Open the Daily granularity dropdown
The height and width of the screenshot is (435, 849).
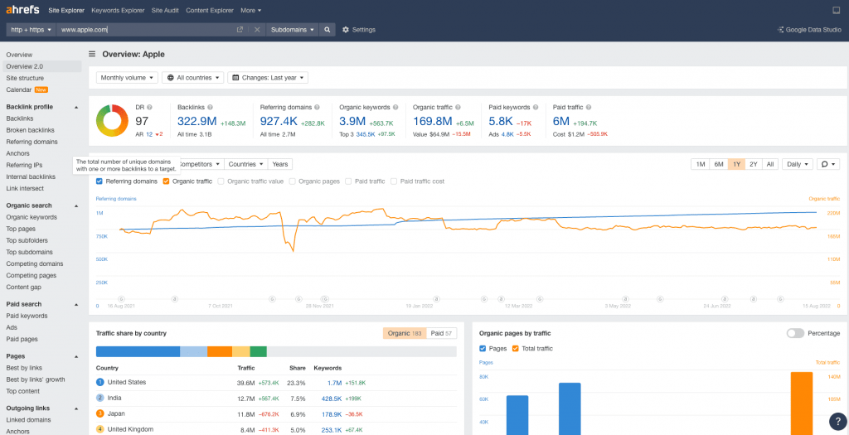pos(798,164)
